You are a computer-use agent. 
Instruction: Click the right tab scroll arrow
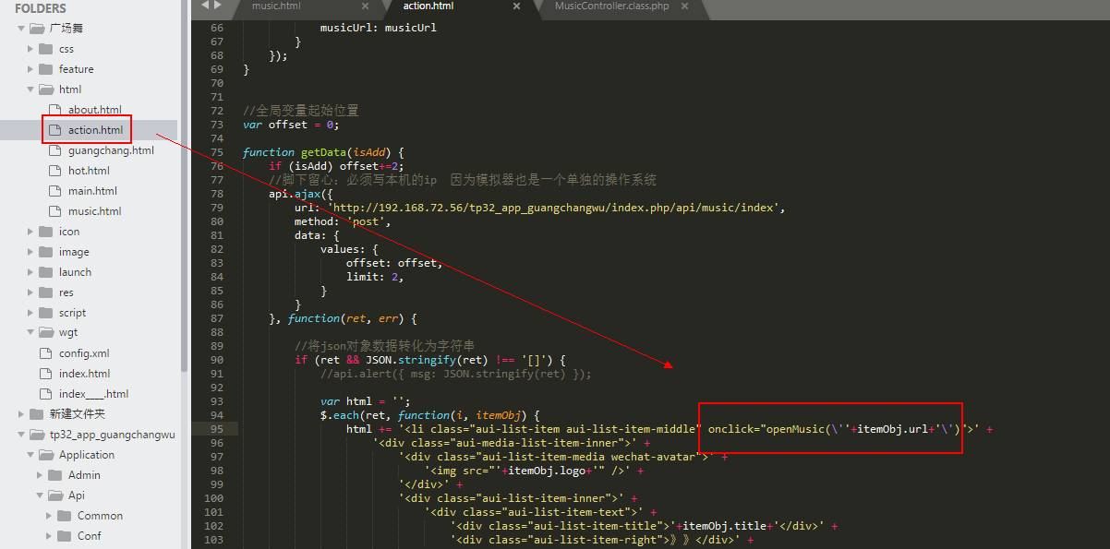218,6
